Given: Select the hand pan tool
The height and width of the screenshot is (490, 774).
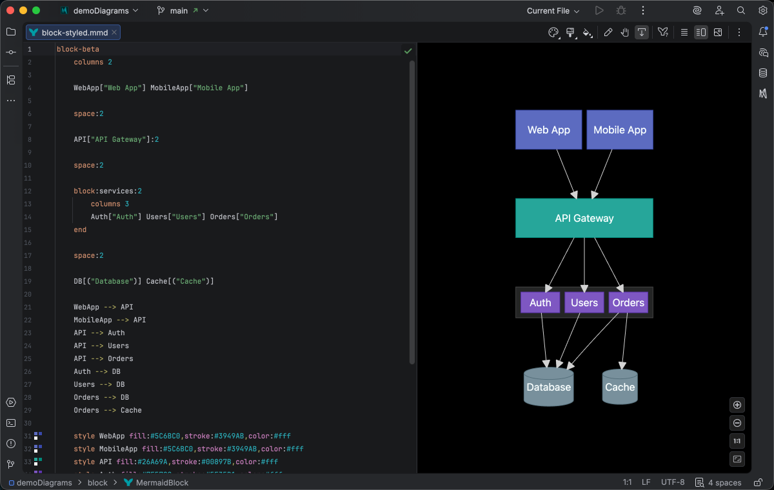Looking at the screenshot, I should [625, 32].
